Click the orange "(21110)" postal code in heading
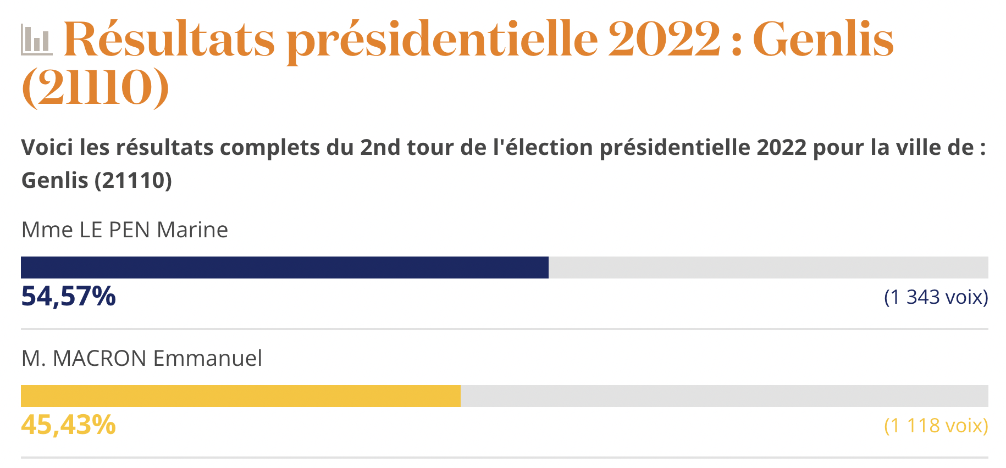 click(95, 88)
